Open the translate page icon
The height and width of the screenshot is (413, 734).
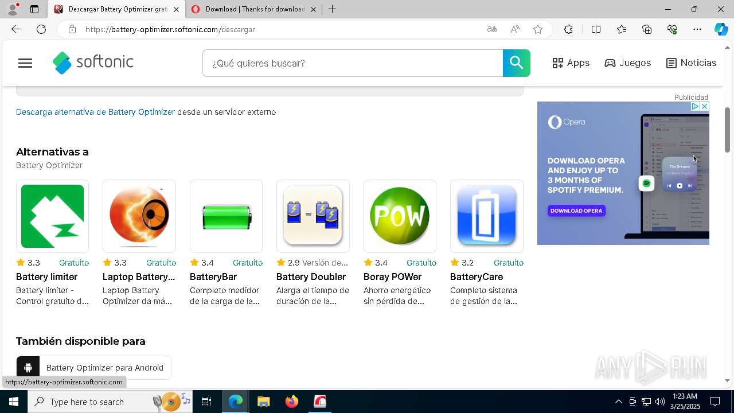pos(491,29)
